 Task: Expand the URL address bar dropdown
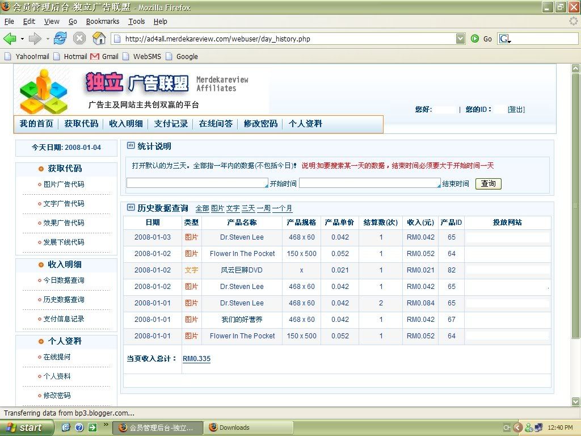(460, 39)
